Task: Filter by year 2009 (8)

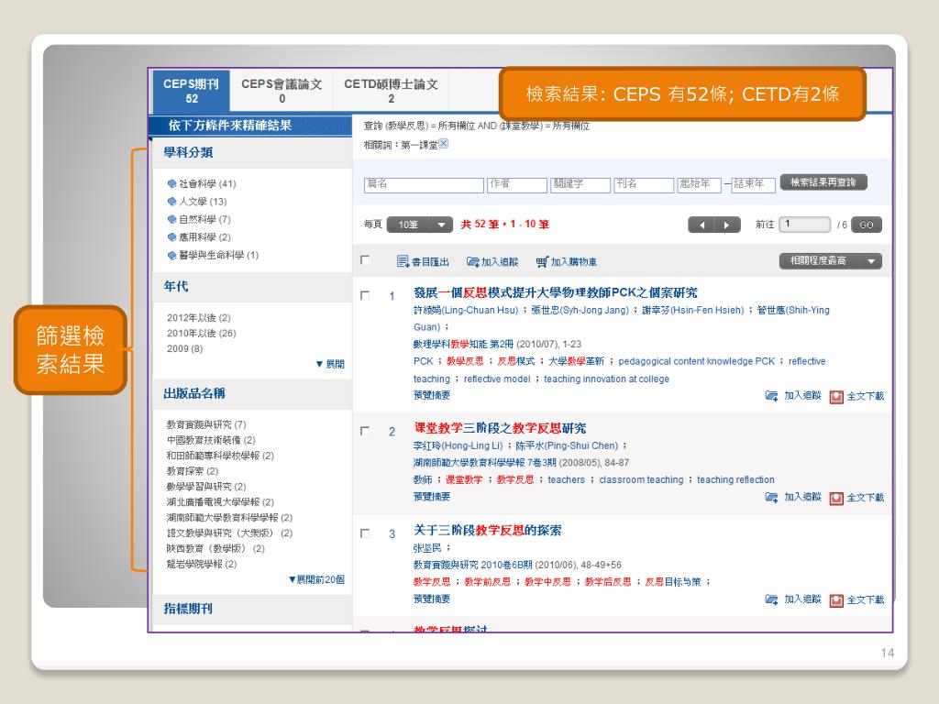Action: pos(185,349)
